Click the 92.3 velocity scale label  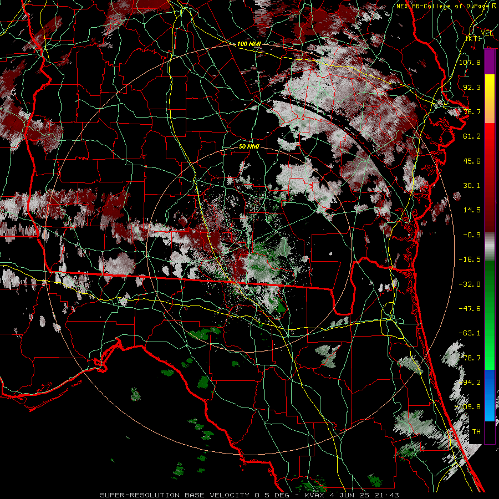click(x=472, y=87)
